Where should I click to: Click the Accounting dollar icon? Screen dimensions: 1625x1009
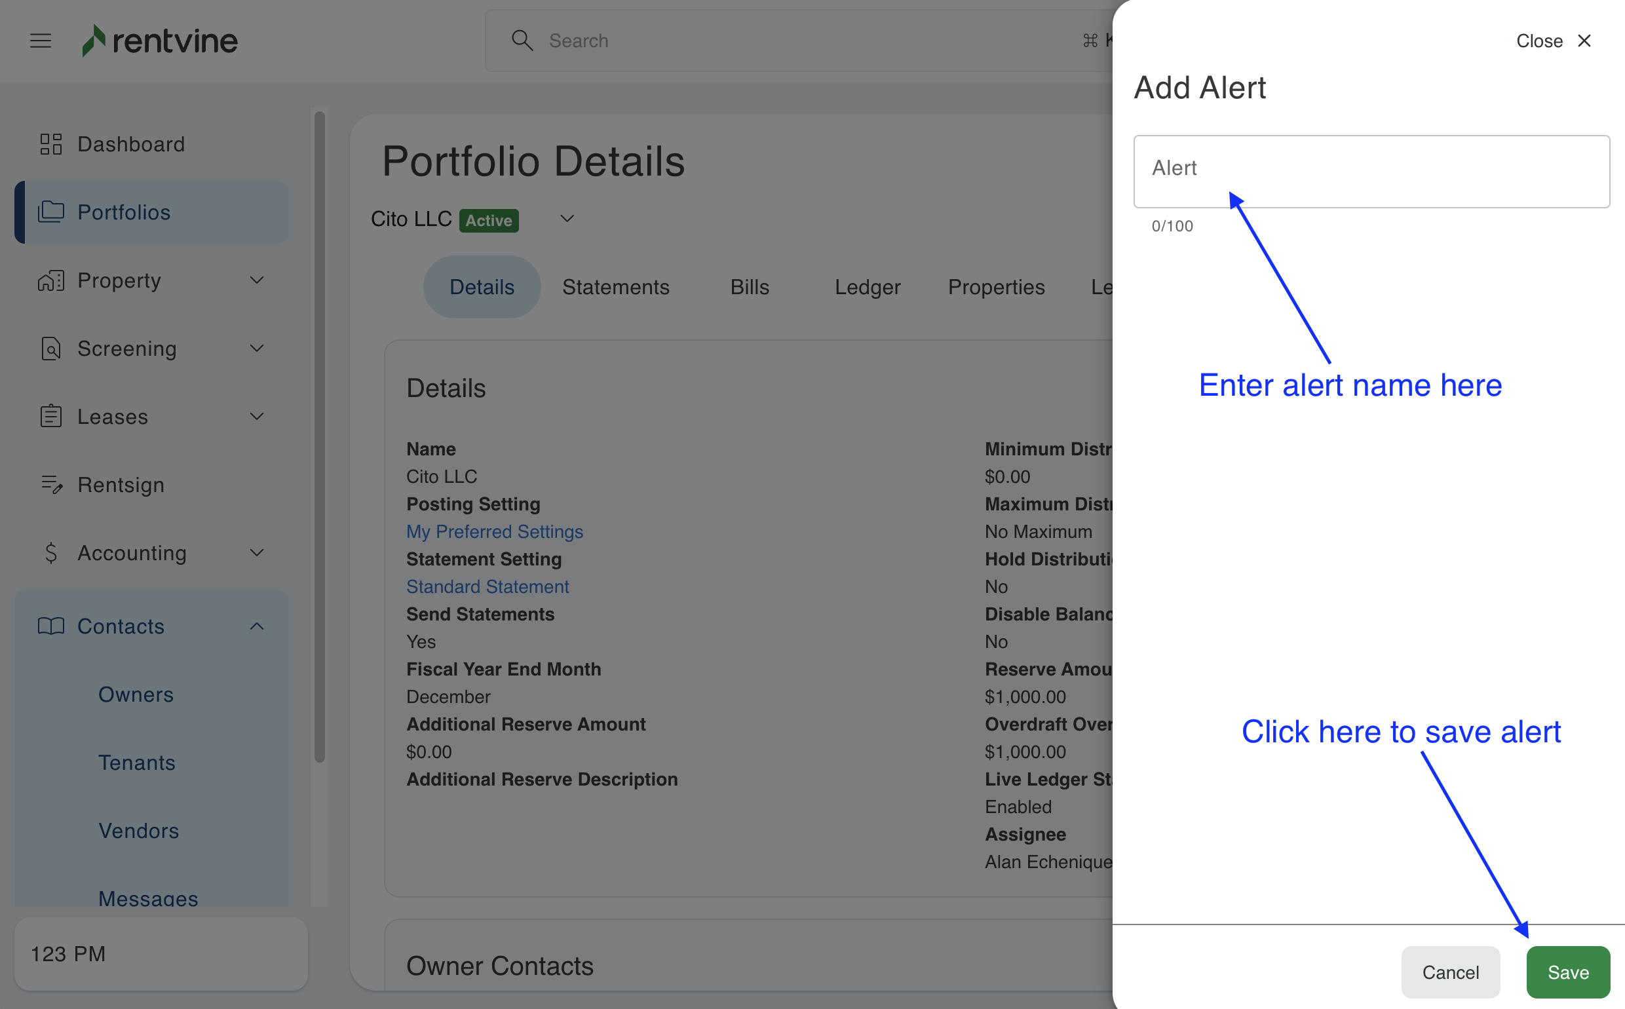point(50,552)
